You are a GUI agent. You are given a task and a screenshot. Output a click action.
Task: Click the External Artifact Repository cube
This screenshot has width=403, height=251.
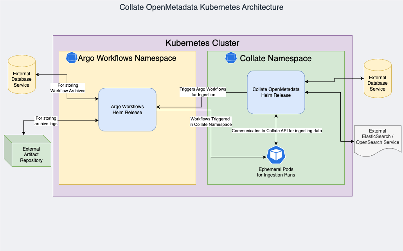tap(27, 151)
